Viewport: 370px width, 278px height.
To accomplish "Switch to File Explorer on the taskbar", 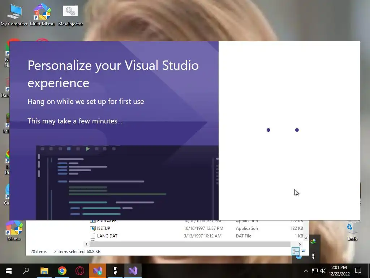I will pos(44,271).
